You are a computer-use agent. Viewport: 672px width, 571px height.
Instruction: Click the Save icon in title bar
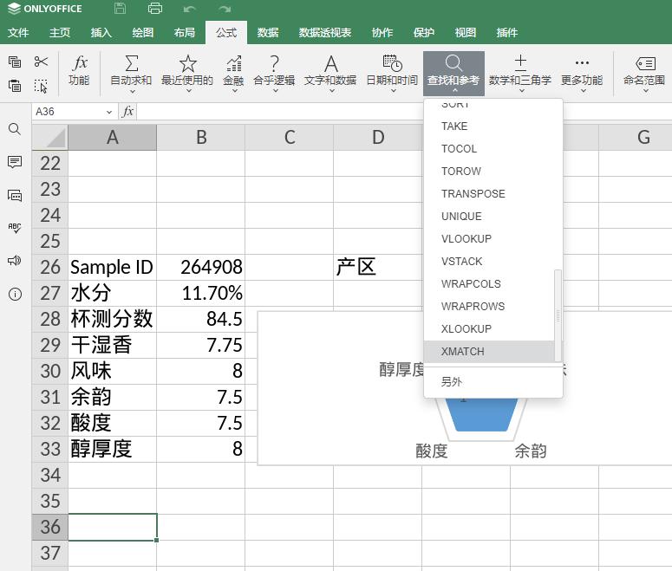[120, 9]
